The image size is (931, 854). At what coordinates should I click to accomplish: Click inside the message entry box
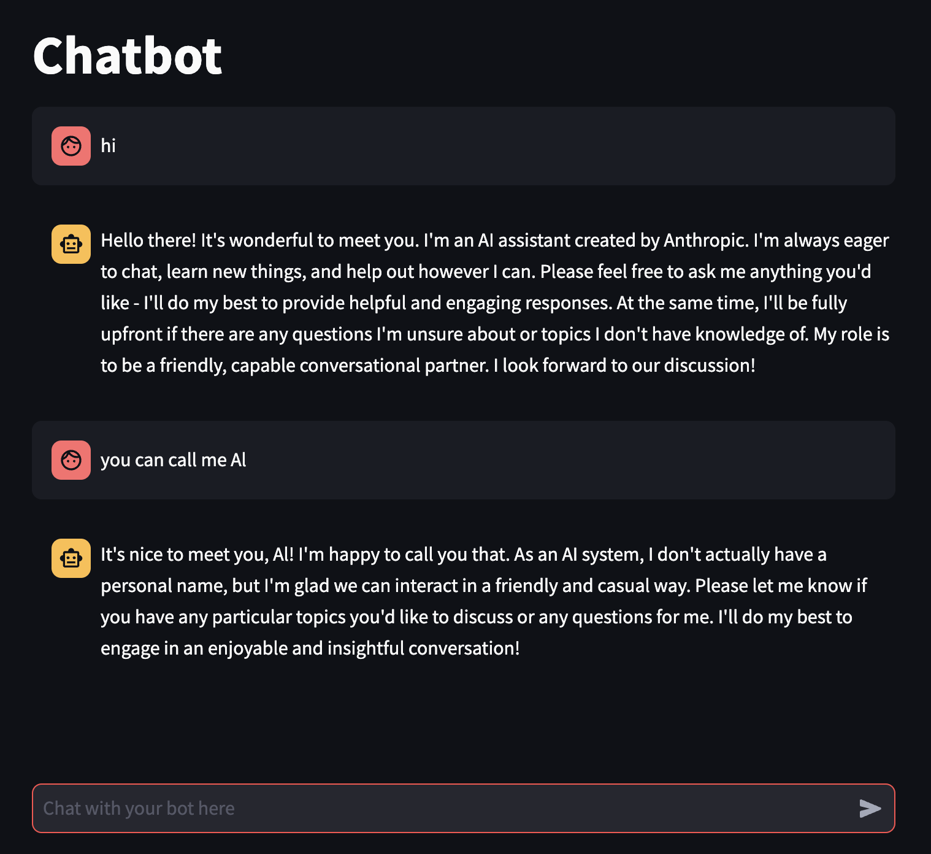coord(429,809)
